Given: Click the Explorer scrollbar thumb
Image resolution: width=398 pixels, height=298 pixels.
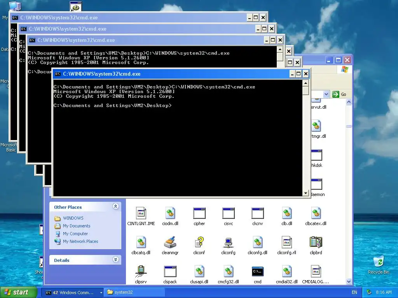Looking at the screenshot, I should (349, 126).
